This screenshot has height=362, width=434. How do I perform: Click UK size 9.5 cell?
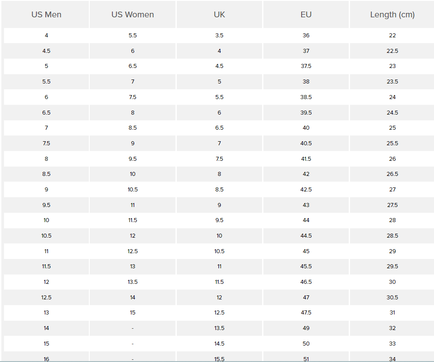[x=219, y=220]
